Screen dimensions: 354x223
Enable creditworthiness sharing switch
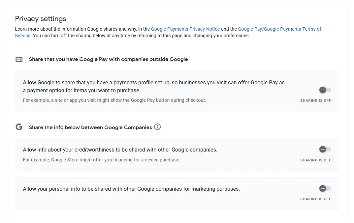coord(325,150)
